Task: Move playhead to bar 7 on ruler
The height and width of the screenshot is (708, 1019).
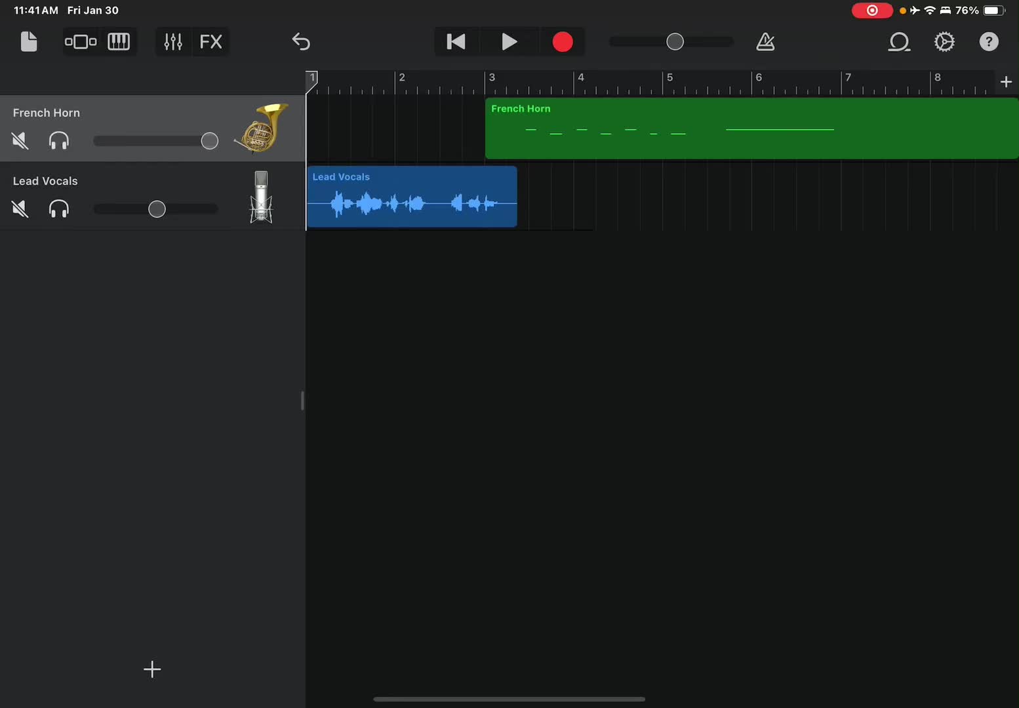Action: point(848,77)
